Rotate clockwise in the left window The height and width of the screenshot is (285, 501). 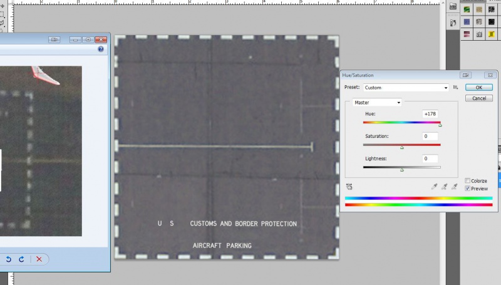coord(21,259)
